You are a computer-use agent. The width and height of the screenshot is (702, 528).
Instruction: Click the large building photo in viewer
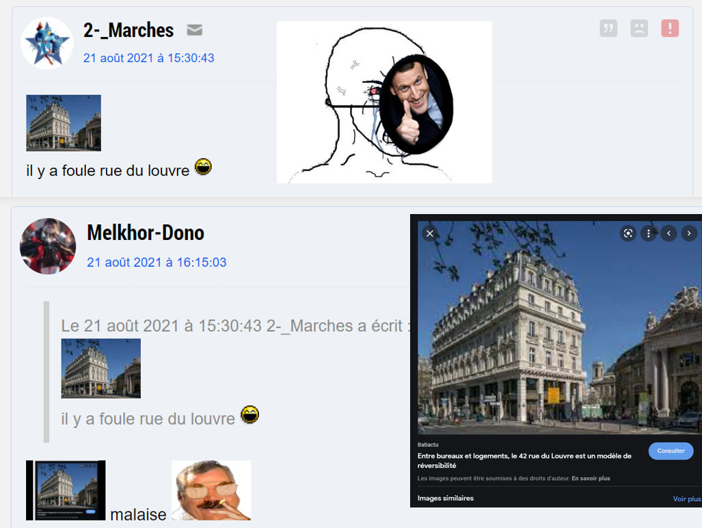click(x=560, y=328)
